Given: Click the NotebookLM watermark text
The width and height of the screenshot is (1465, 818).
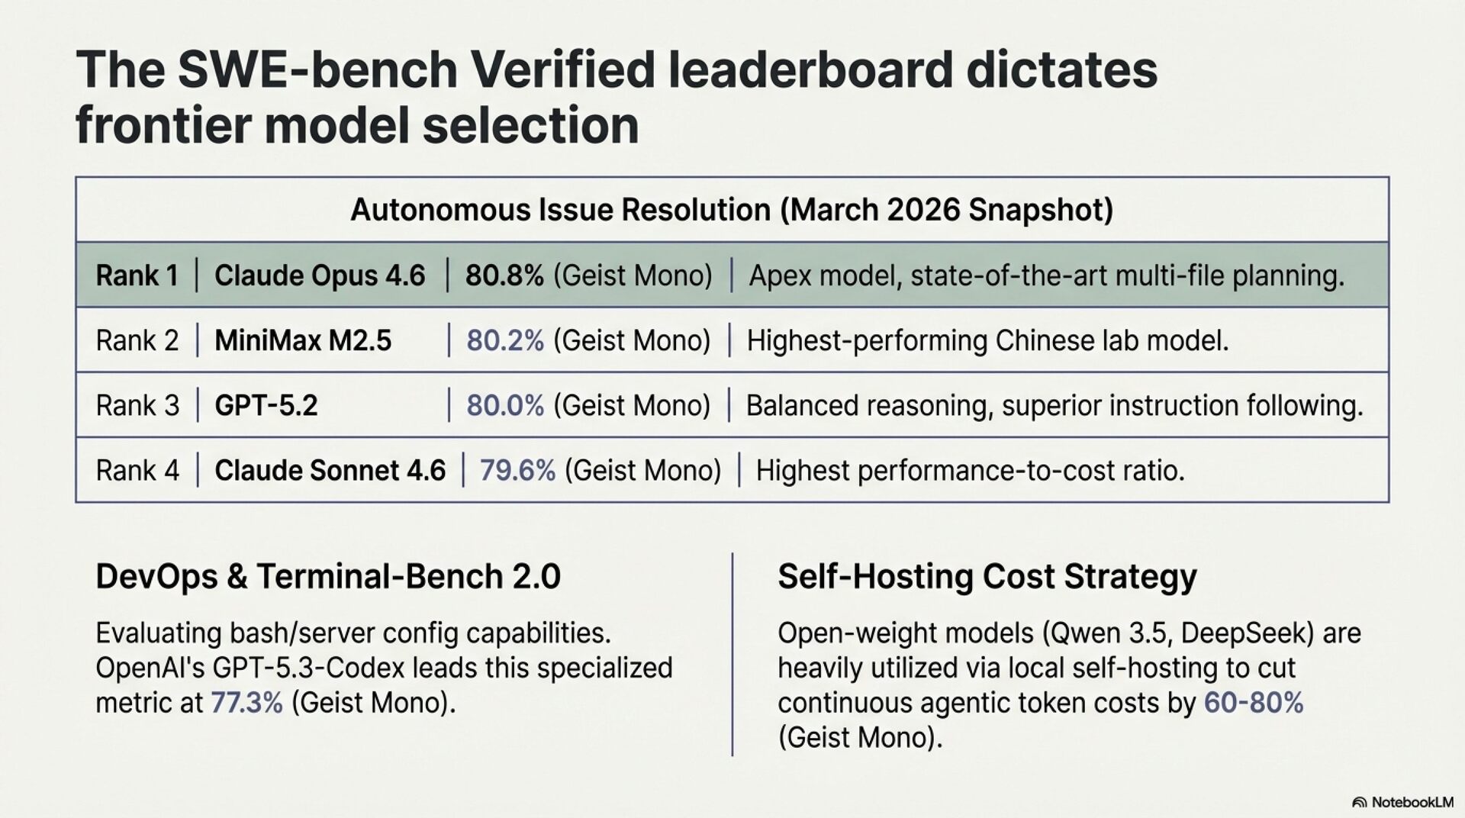Looking at the screenshot, I should coord(1412,802).
